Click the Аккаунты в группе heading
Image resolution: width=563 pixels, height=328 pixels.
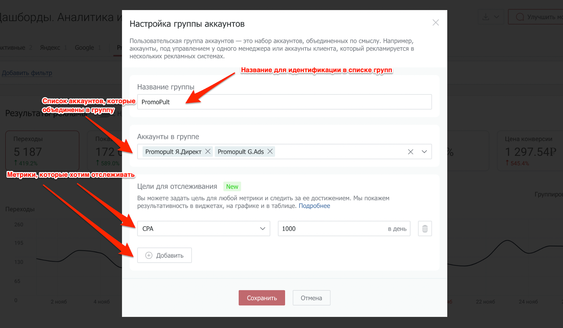pos(168,137)
